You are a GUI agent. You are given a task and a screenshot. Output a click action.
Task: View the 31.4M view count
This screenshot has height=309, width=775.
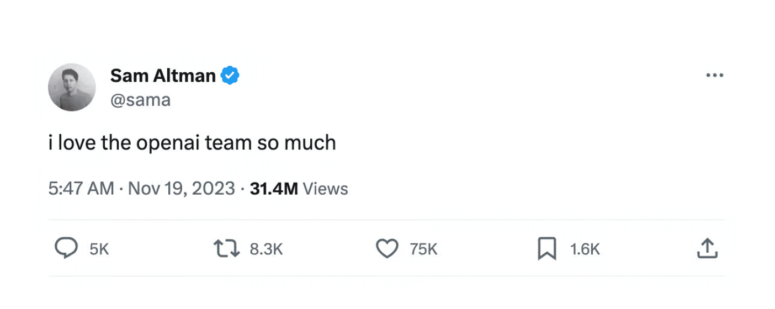click(274, 189)
